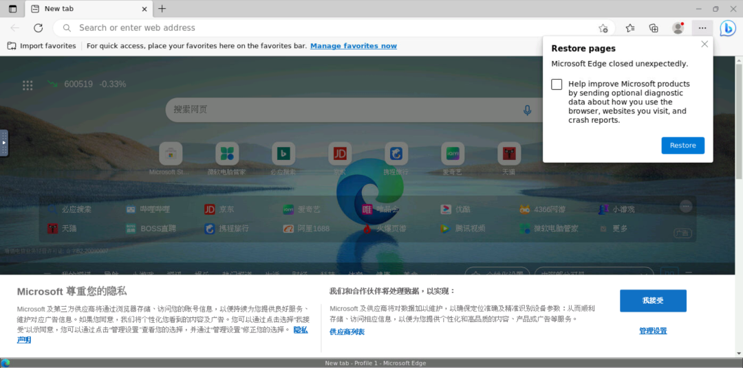Open the links panel ellipsis options button
Viewport: 743px width, 368px height.
coord(686,206)
